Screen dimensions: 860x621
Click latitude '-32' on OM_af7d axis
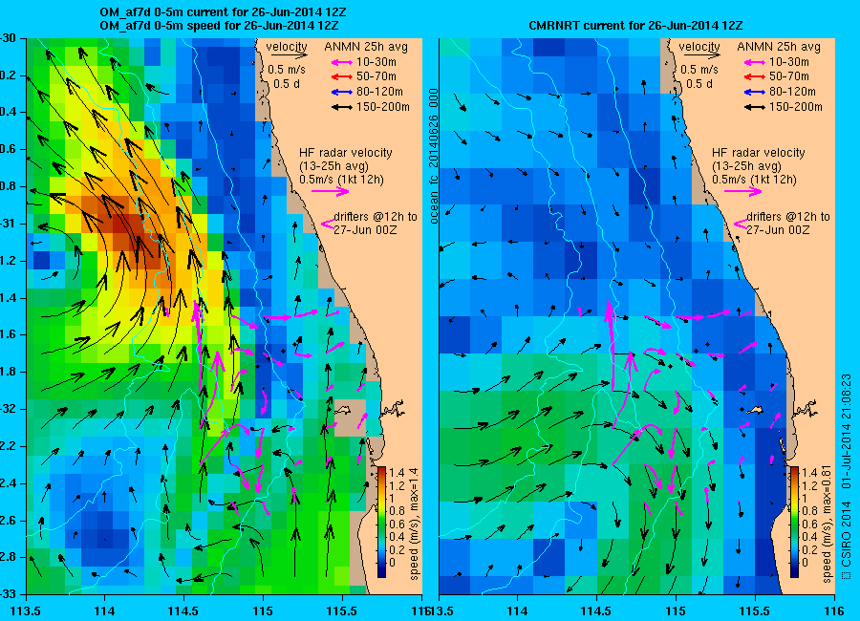8,409
